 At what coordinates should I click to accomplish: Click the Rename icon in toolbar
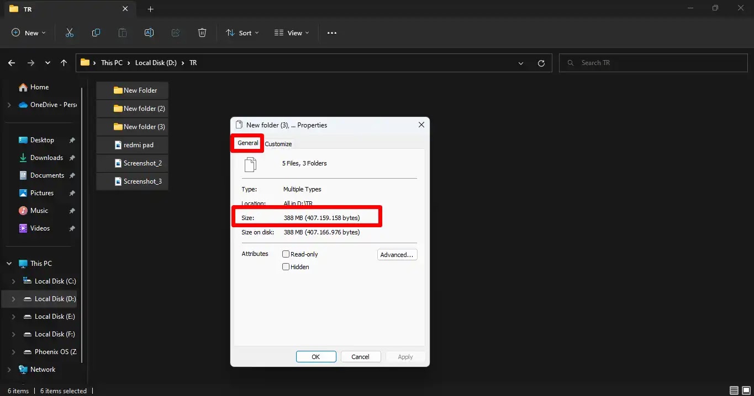click(x=149, y=33)
